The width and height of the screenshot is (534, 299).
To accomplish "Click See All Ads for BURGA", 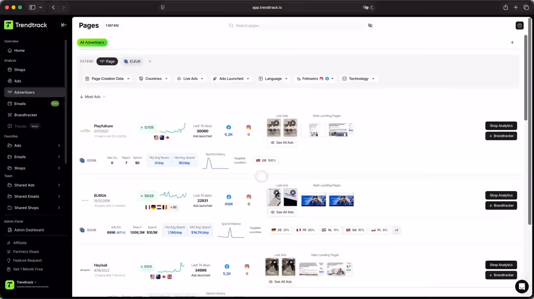I will pos(282,212).
